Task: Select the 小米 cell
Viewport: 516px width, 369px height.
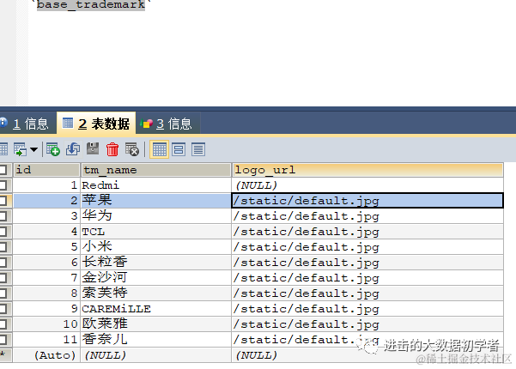Action: click(x=156, y=247)
